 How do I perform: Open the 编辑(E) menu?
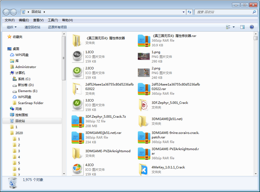[24, 20]
